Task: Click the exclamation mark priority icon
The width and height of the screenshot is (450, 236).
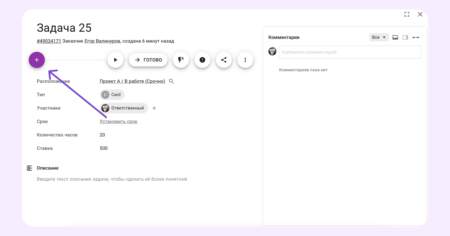Action: (x=202, y=60)
